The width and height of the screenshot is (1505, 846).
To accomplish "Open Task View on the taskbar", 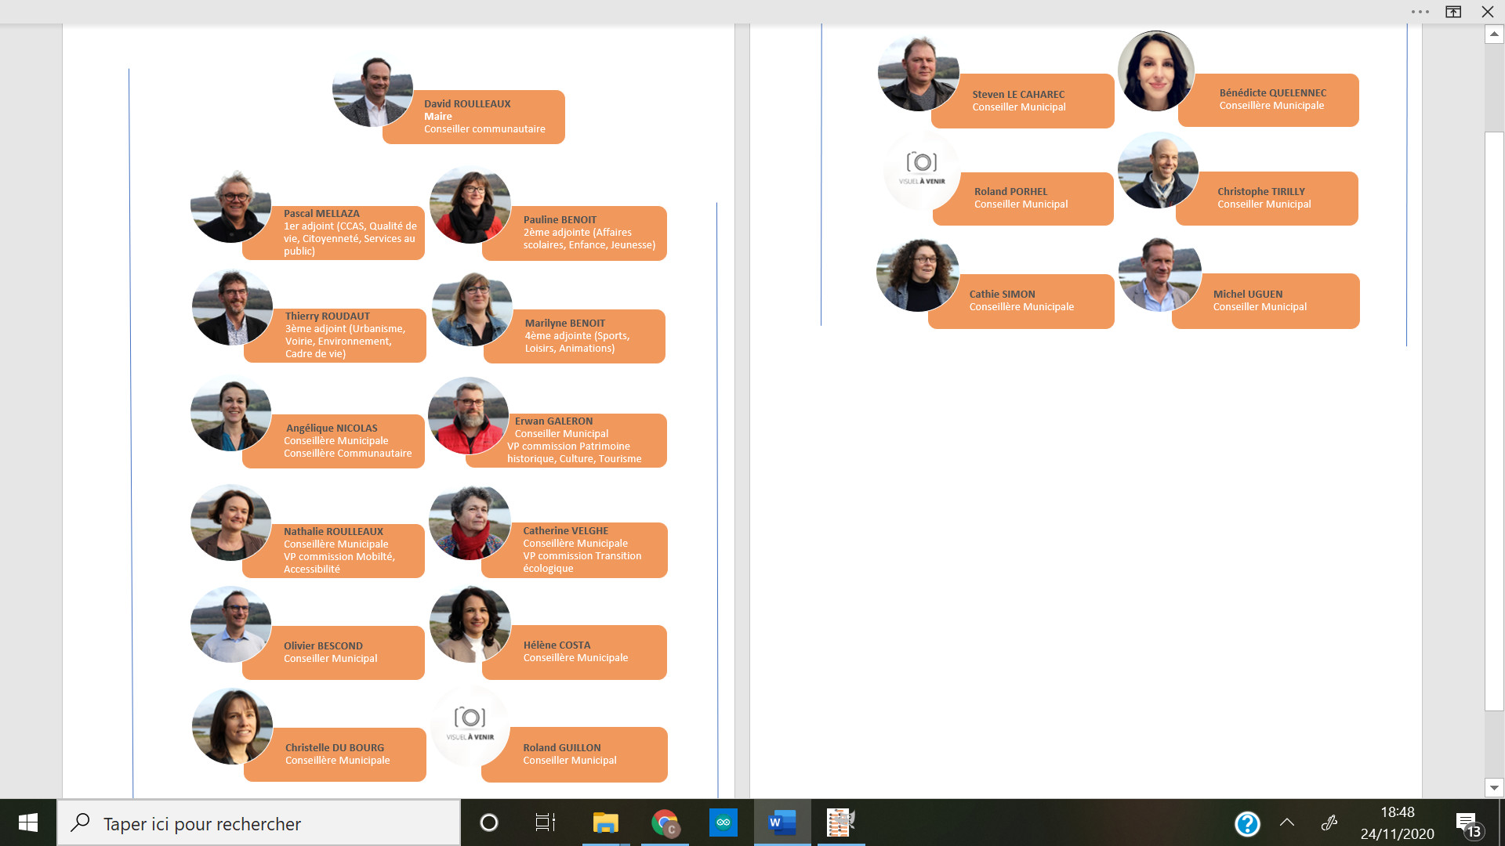I will coord(545,822).
